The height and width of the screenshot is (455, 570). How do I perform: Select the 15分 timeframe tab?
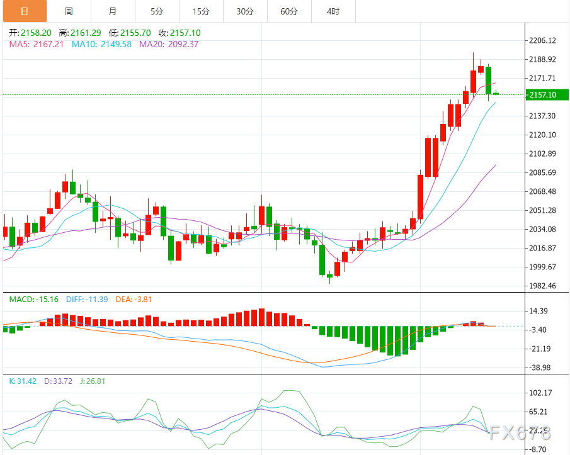(201, 11)
